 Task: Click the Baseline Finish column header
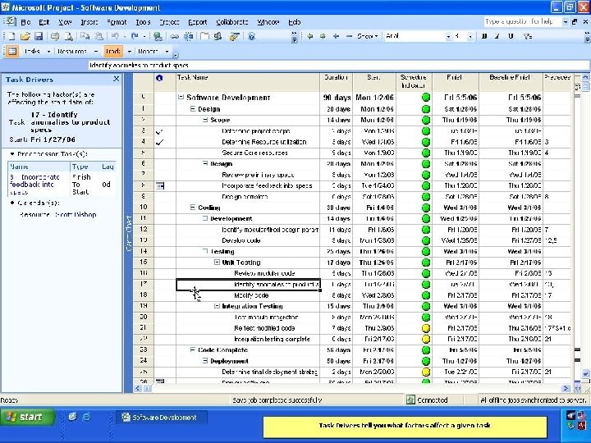click(x=510, y=81)
